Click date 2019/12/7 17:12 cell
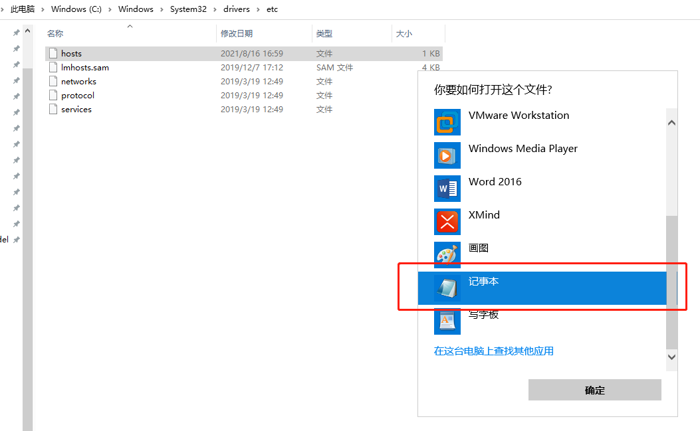This screenshot has width=700, height=431. point(252,67)
